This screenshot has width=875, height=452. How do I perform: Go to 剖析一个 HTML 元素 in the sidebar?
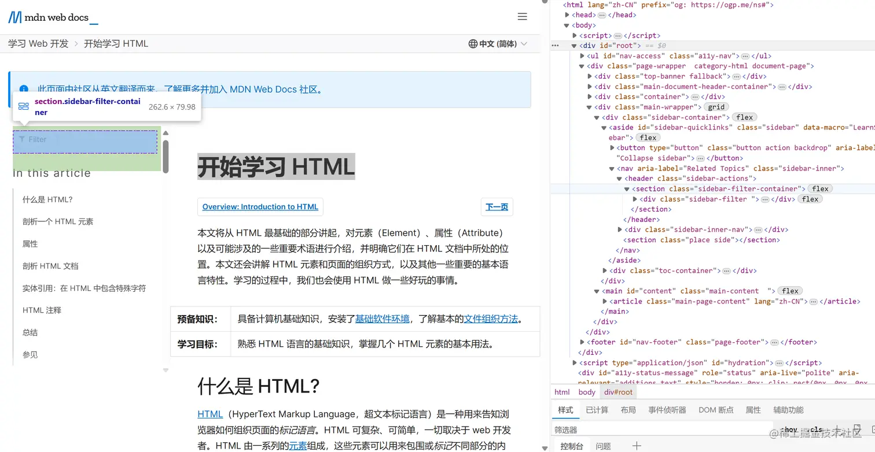(x=58, y=222)
